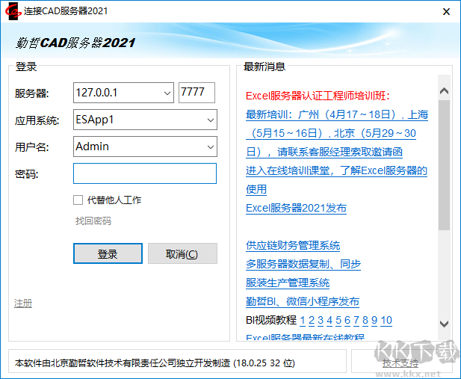Click the red training class heading text
The height and width of the screenshot is (379, 461).
click(318, 96)
